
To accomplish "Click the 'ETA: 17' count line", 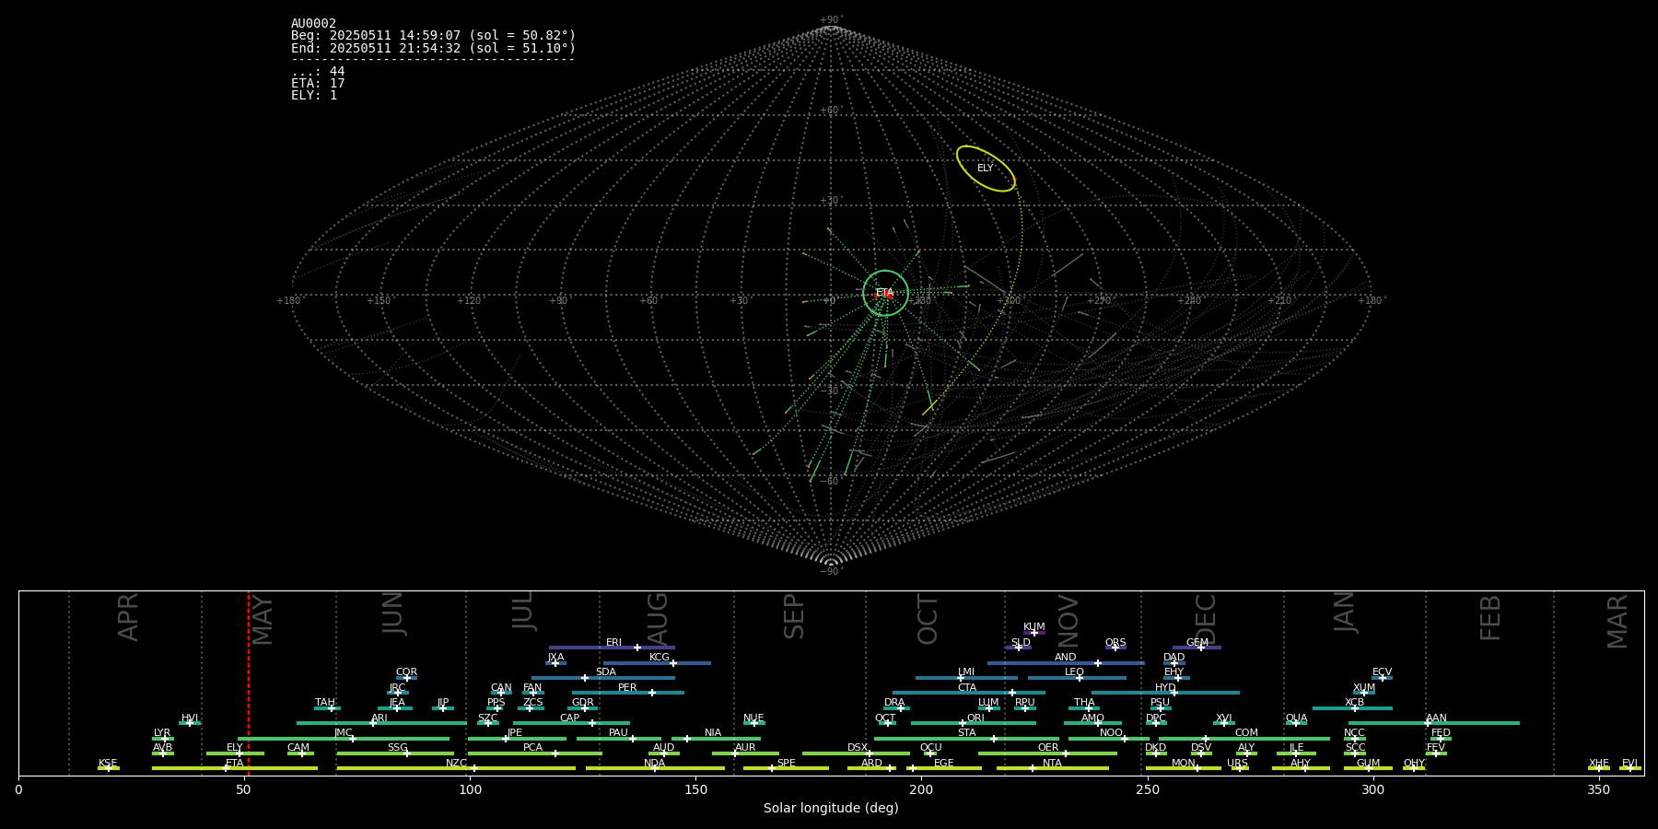I will coord(318,84).
